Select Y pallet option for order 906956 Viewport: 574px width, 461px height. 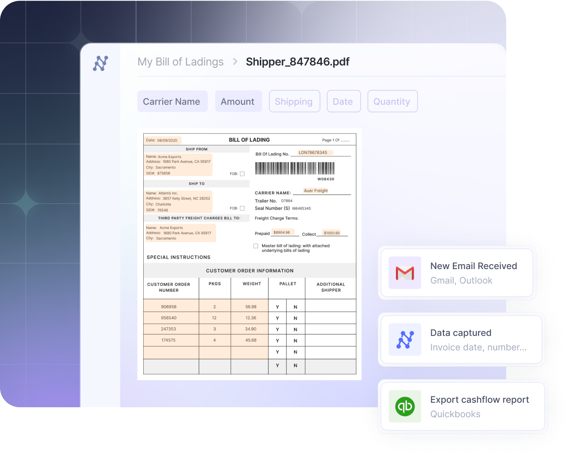pos(277,306)
